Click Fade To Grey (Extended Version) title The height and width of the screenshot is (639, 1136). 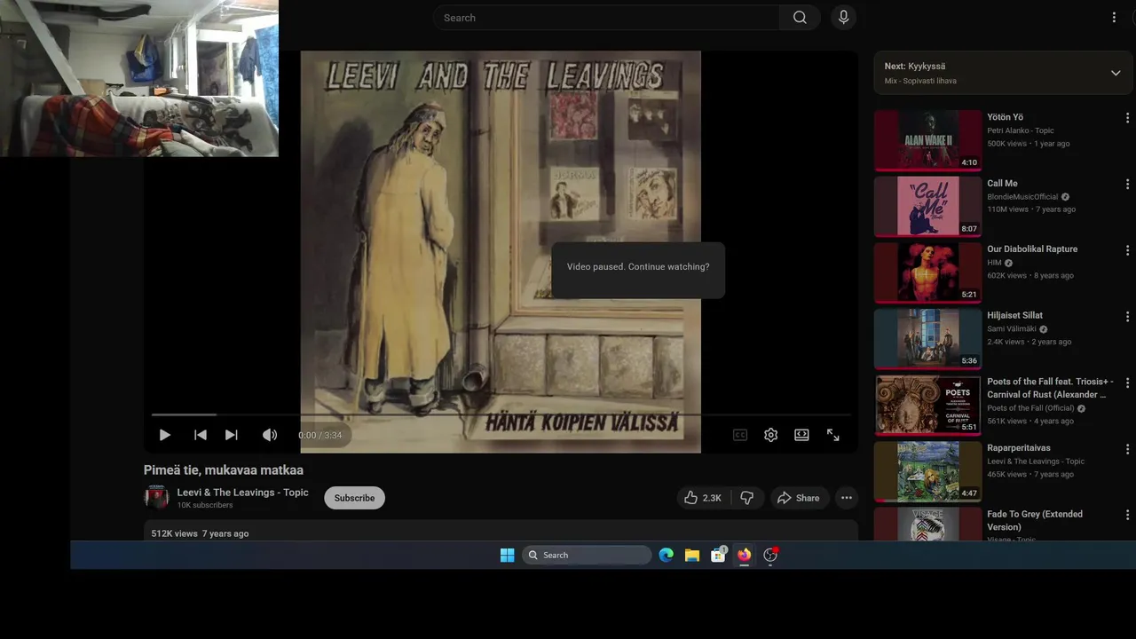1035,520
